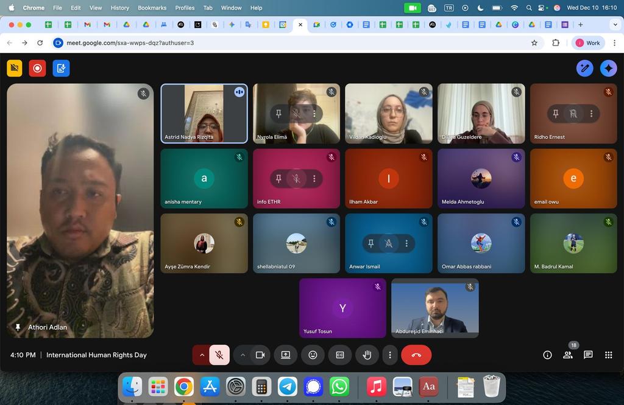The image size is (624, 405).
Task: Click the pin icon beside Athori Adlan
Action: [18, 327]
